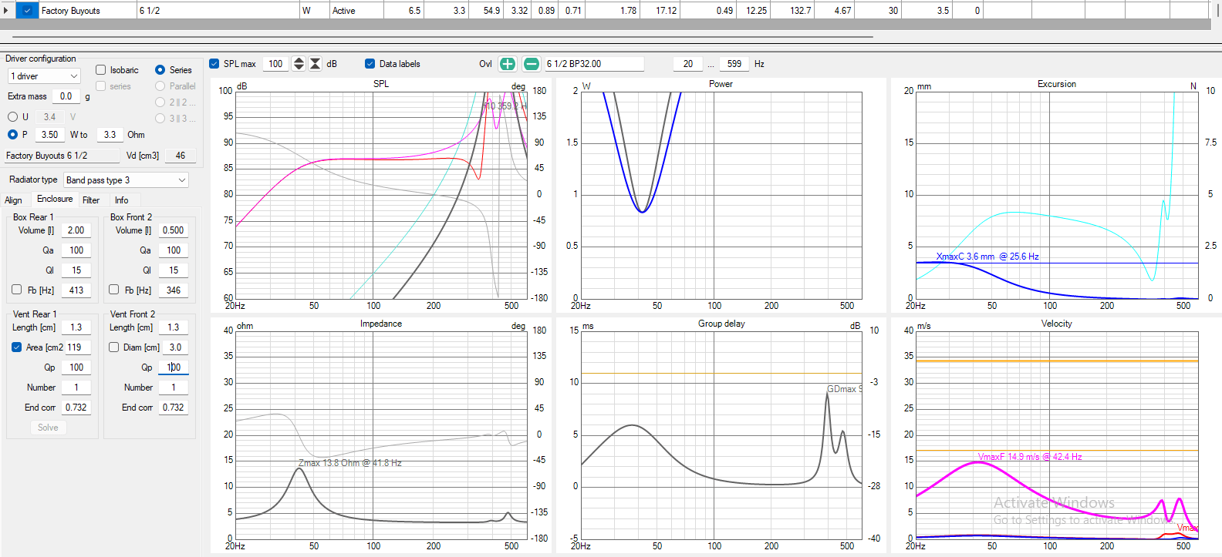This screenshot has width=1222, height=557.
Task: Switch to the Enclosure tab
Action: (x=55, y=200)
